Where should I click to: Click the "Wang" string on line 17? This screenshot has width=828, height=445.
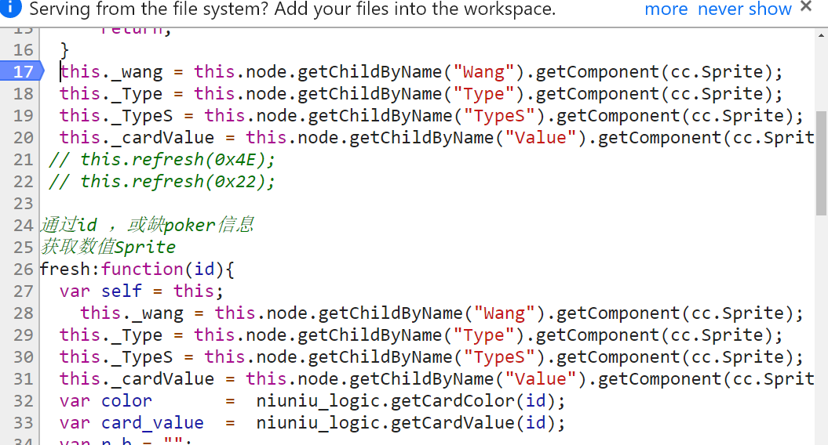pyautogui.click(x=483, y=71)
